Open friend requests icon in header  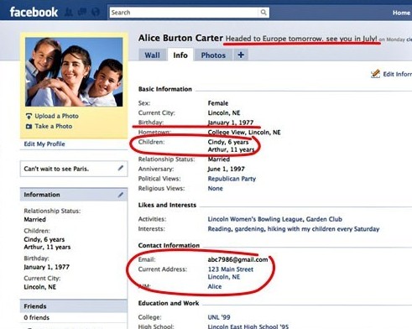[x=69, y=13]
